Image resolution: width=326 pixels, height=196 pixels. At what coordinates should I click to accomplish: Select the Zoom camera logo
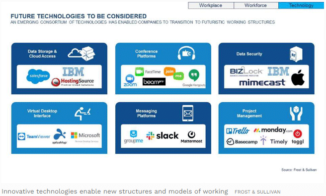click(130, 81)
